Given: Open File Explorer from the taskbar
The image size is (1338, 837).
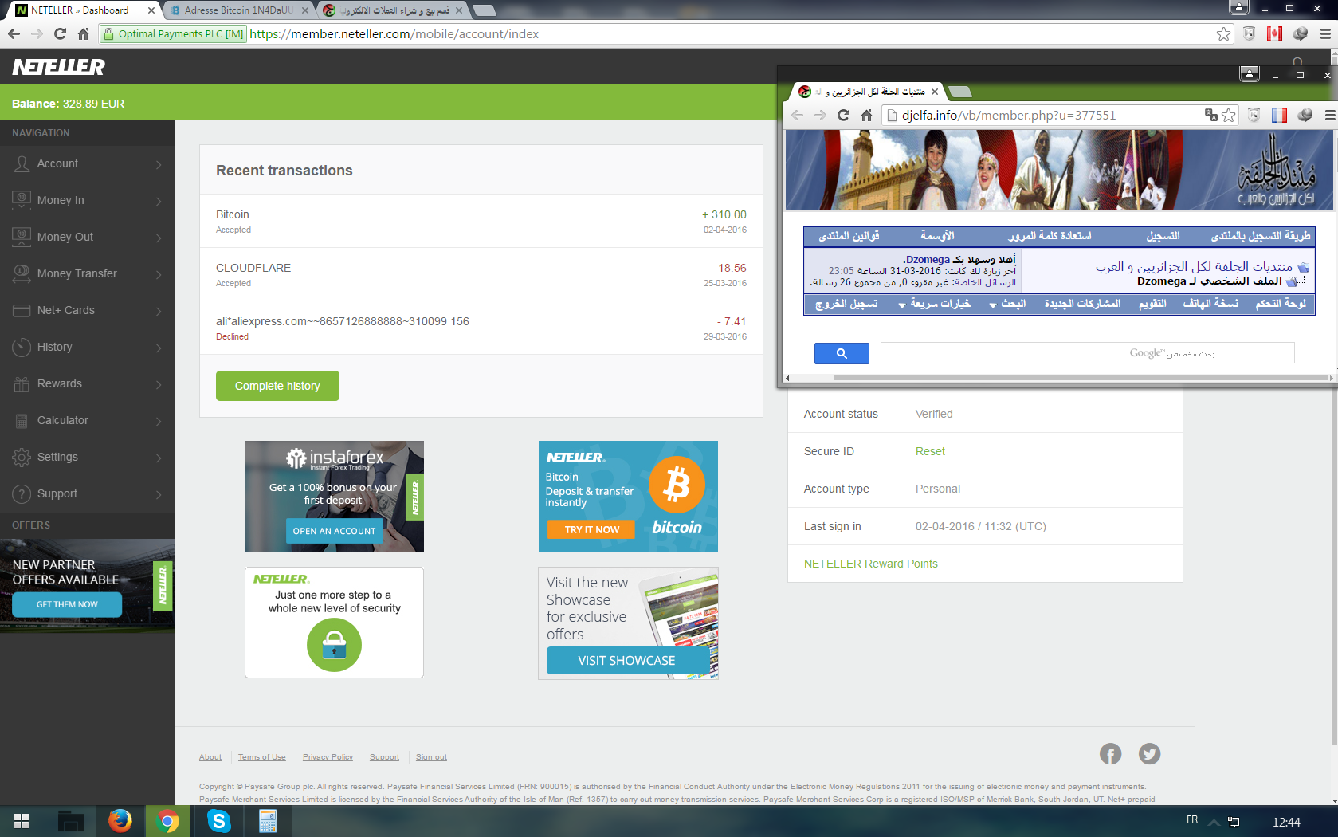Looking at the screenshot, I should tap(71, 821).
